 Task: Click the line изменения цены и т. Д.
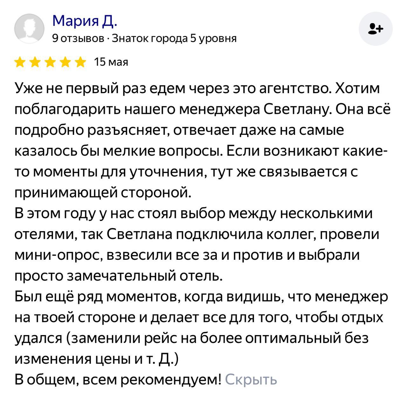pyautogui.click(x=97, y=359)
